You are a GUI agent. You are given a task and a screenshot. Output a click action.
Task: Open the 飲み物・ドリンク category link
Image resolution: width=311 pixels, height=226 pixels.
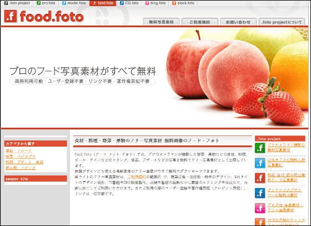tap(21, 168)
